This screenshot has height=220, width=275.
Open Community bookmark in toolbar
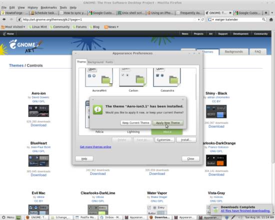(59, 27)
